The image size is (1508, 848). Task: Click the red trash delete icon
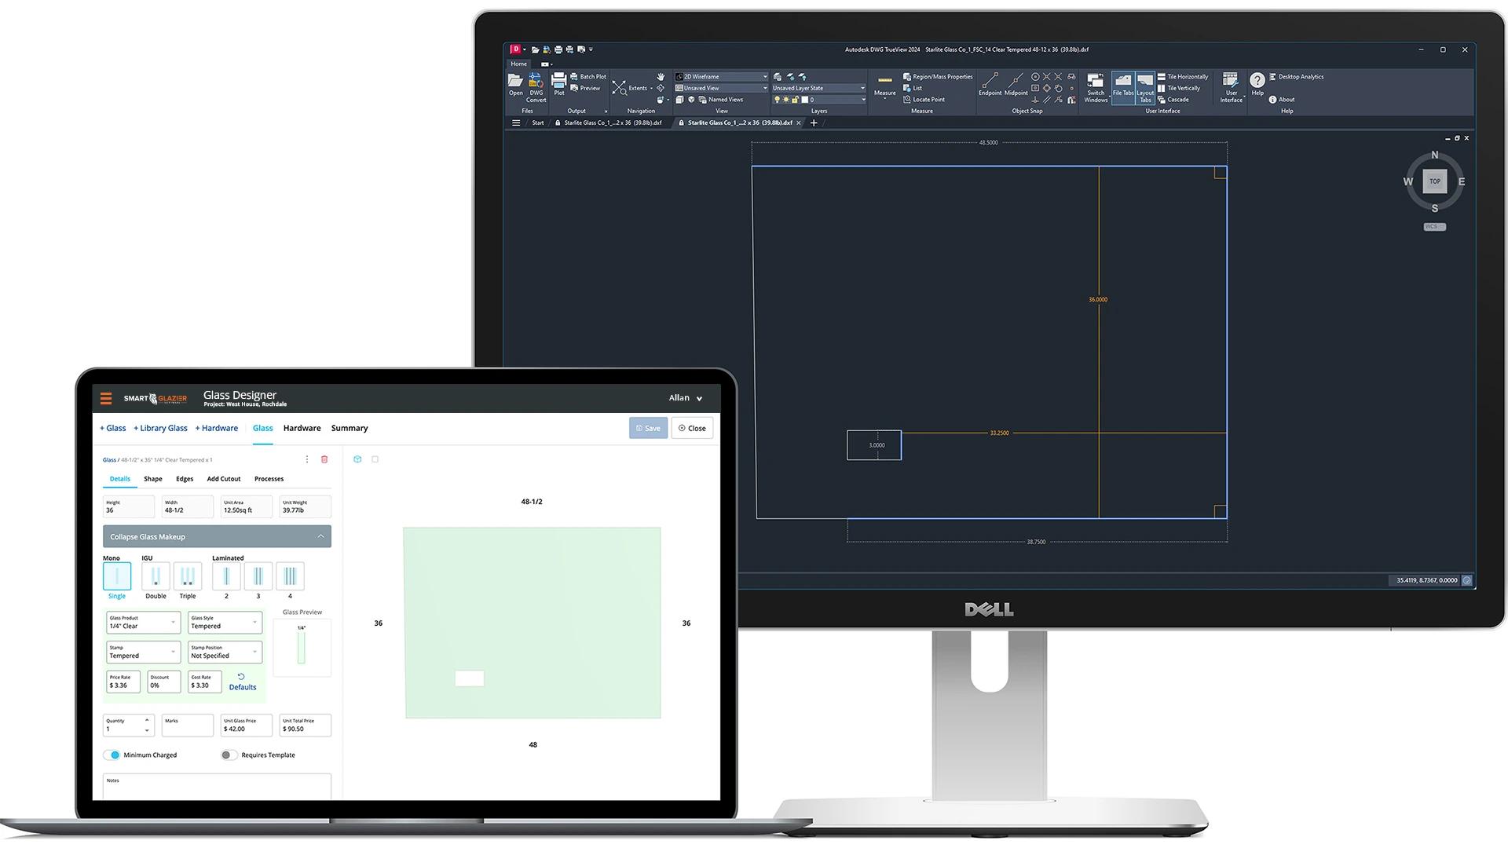(x=324, y=459)
